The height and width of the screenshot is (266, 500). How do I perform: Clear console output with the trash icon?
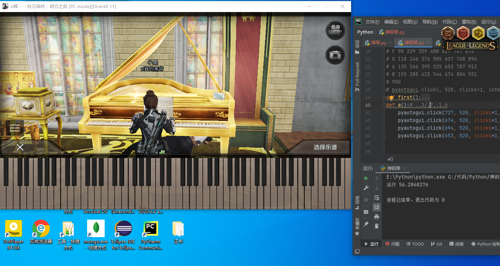(377, 226)
